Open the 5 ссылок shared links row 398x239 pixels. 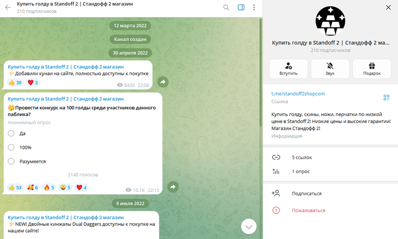point(330,157)
